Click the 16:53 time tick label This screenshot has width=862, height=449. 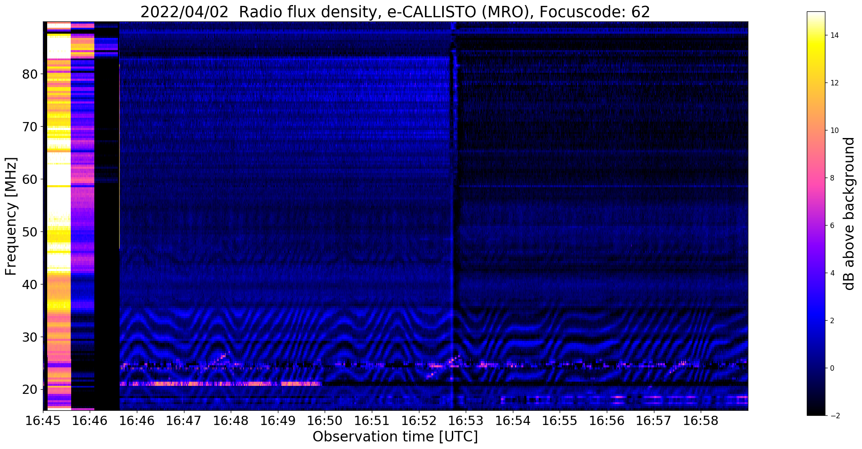click(466, 421)
